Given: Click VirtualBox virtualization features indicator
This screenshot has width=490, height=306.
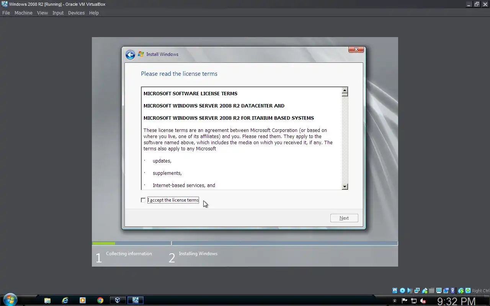Looking at the screenshot, I should point(454,291).
